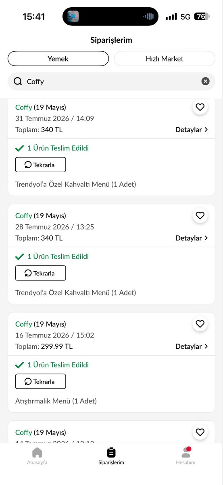Expand Detaylar for 28 Temmuz order
Viewport: 223px width, 485px height.
point(192,238)
